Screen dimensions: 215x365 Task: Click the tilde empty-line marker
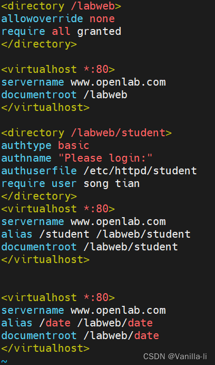click(4, 361)
